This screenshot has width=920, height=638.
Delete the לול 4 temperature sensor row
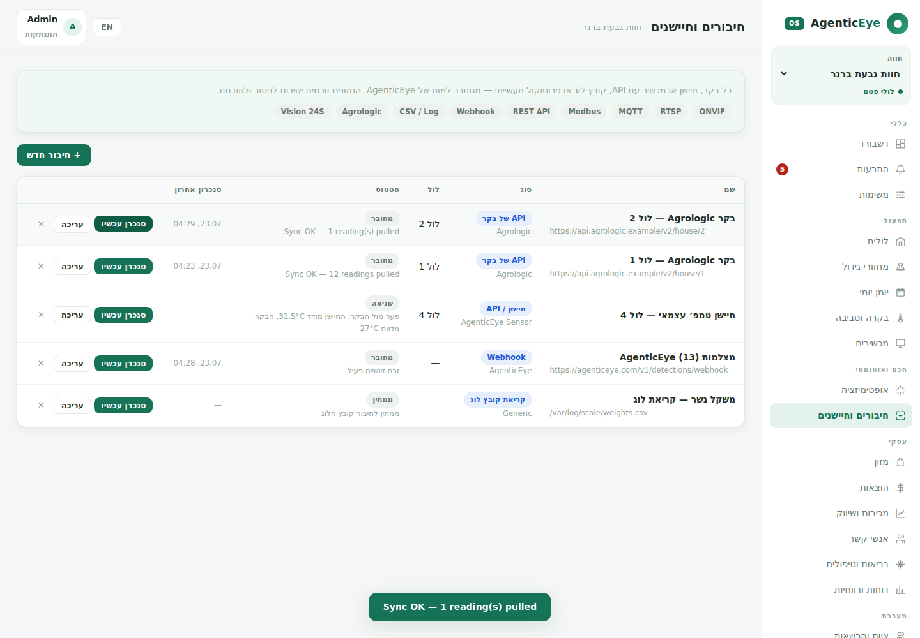41,315
